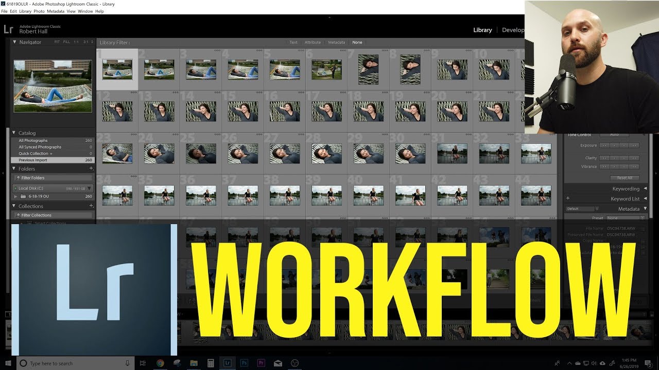
Task: Collapse the Catalog panel
Action: tap(15, 133)
